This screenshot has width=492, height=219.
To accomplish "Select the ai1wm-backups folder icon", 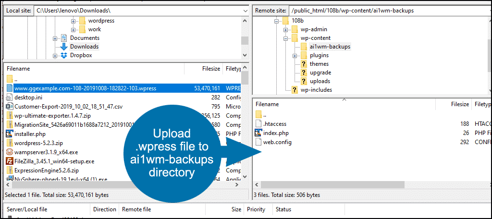I will (x=304, y=47).
